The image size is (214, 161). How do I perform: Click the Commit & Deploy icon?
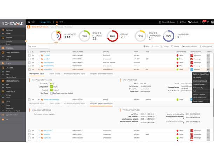tap(160, 22)
